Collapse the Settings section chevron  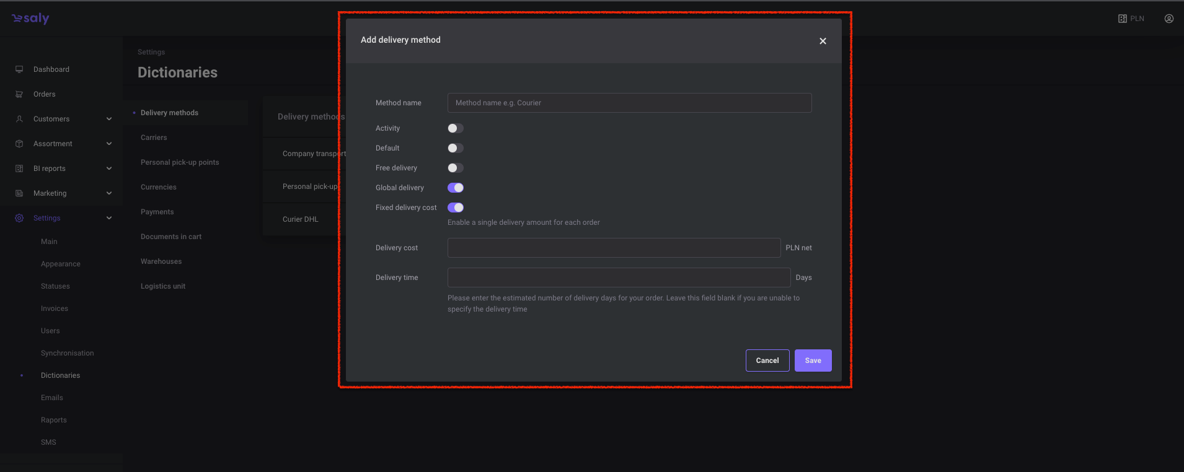click(109, 218)
